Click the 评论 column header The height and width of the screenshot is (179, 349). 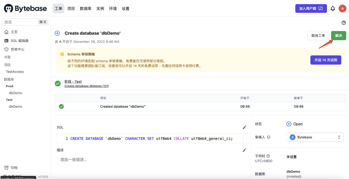(x=103, y=98)
